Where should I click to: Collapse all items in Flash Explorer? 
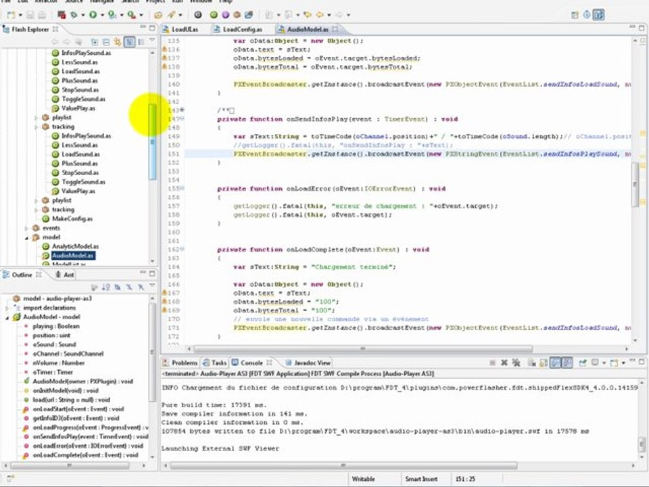[x=106, y=42]
